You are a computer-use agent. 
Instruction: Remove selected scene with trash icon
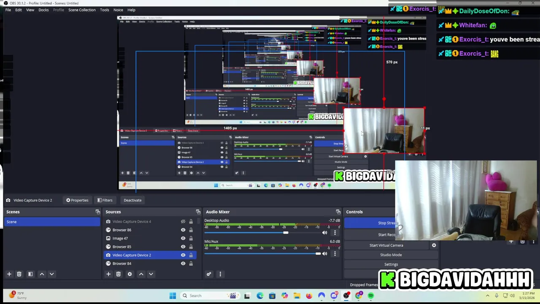pyautogui.click(x=19, y=274)
